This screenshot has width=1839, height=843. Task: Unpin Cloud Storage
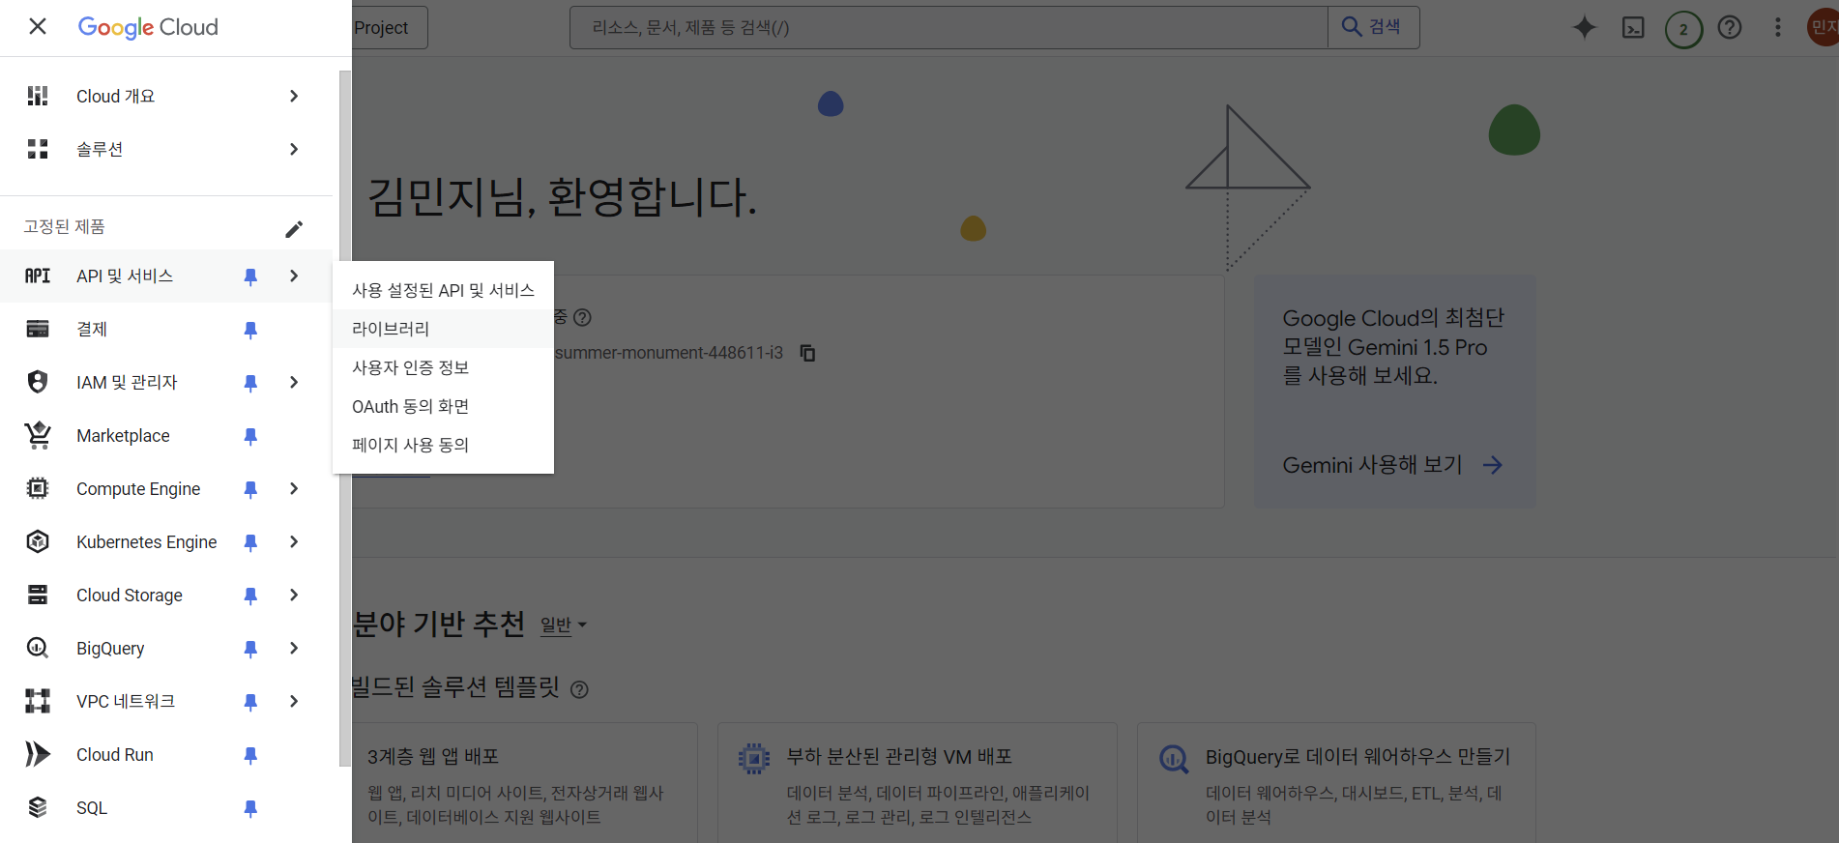[250, 596]
